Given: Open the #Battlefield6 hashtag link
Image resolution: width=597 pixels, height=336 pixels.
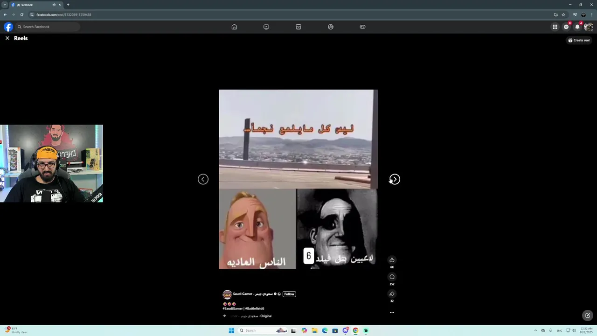Looking at the screenshot, I should click(x=255, y=308).
